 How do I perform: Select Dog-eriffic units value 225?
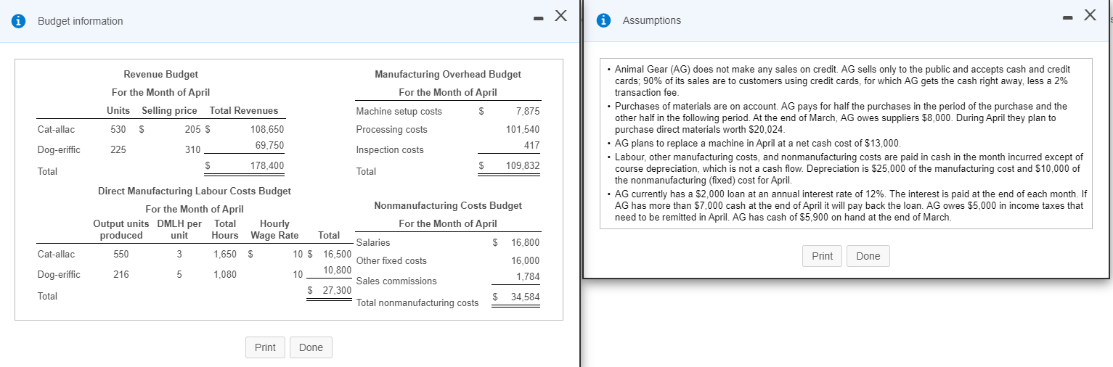(118, 149)
